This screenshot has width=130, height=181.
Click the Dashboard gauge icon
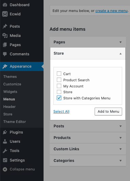[x=5, y=5]
